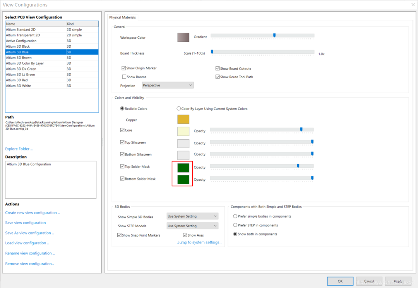Disable the Show Origin Marker checkbox

click(124, 68)
